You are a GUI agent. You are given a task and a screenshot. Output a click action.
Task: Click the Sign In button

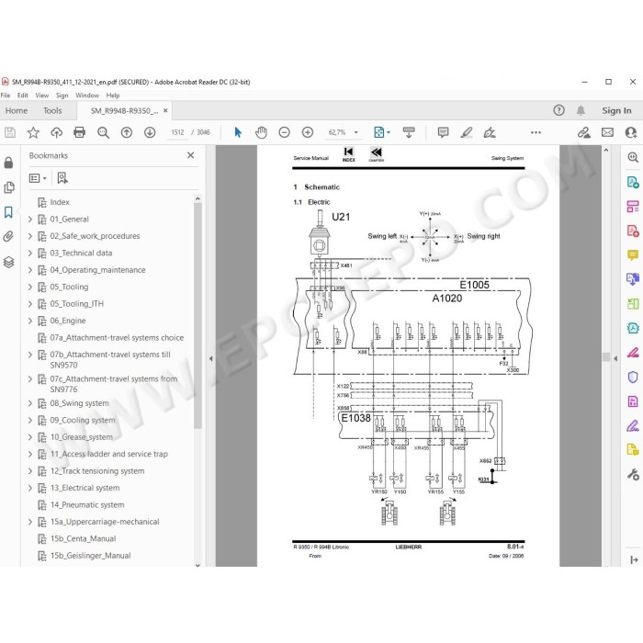point(616,110)
